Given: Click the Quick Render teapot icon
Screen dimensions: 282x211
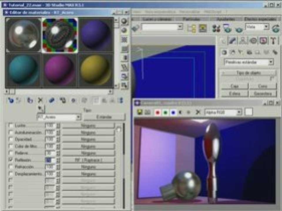Looking at the screenshot, I should click(x=239, y=29).
